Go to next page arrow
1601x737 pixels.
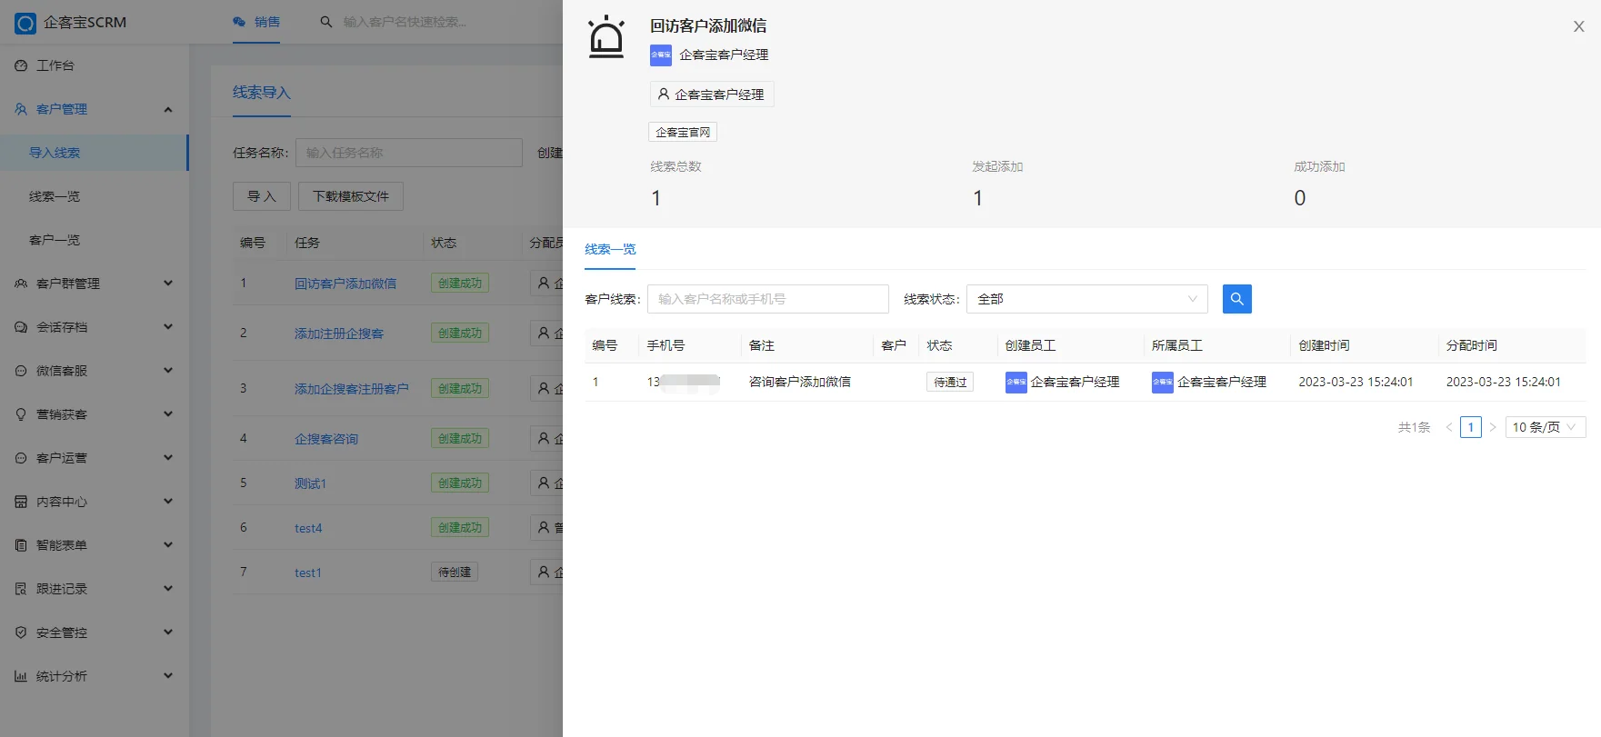(1493, 427)
